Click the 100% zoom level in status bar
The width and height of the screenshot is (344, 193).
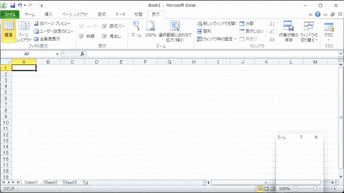(x=284, y=189)
